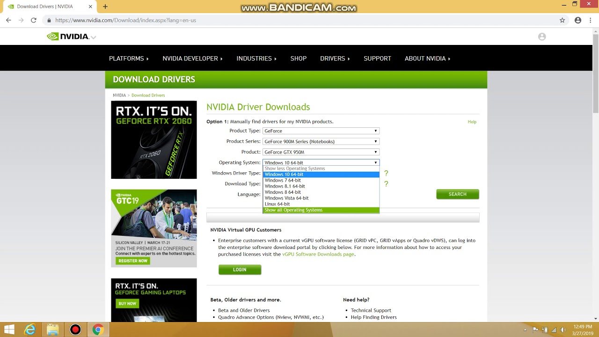Screen dimensions: 599x337
Task: Open Quadro Advance Options link
Action: (x=271, y=317)
